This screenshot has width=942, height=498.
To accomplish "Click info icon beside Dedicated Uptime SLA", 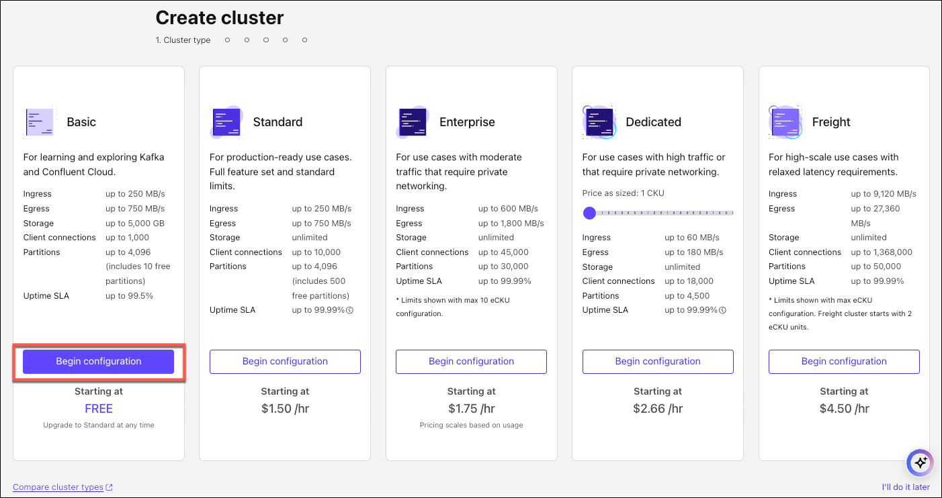I will coord(723,310).
